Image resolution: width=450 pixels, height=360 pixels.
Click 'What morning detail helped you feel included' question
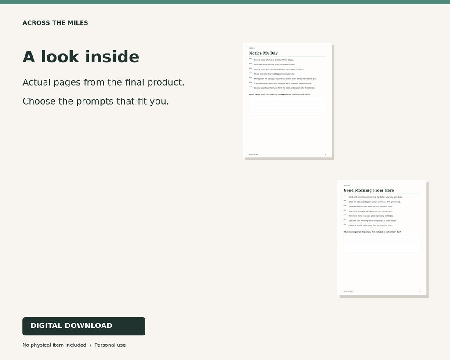(372, 232)
